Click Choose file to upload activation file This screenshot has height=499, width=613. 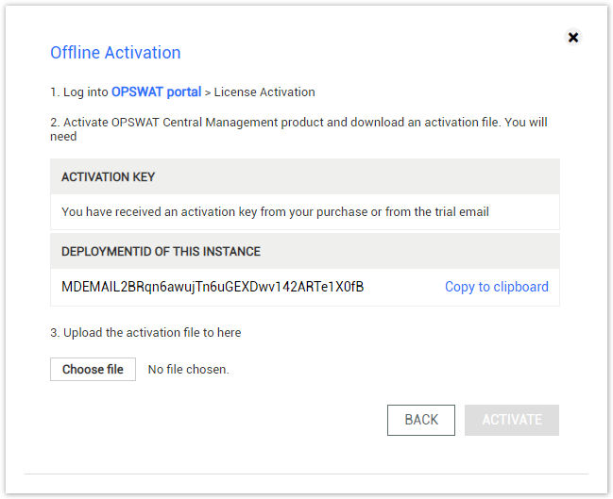pos(94,370)
